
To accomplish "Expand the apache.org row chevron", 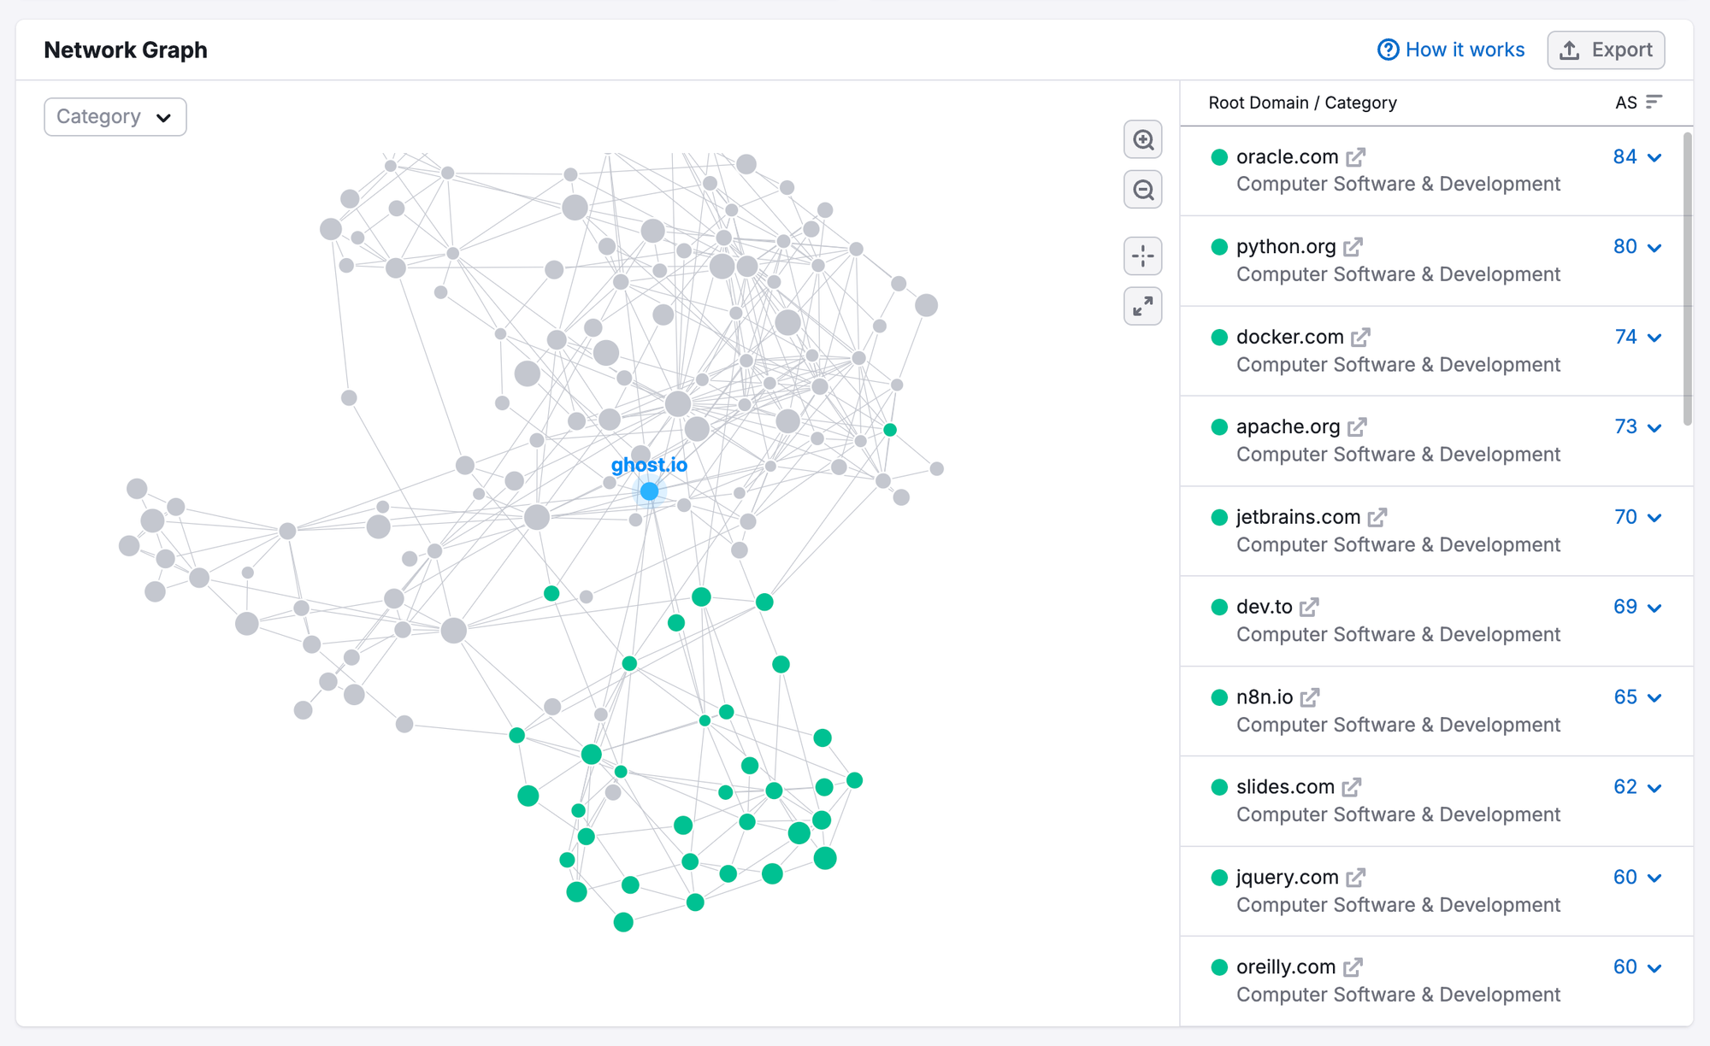I will coord(1654,427).
